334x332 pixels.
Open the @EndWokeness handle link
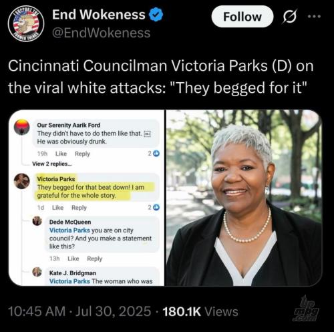coord(102,33)
